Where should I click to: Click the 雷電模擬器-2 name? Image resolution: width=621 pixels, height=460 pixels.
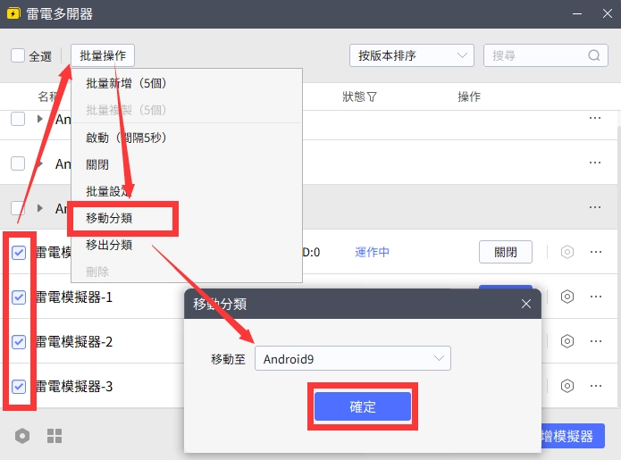(74, 341)
